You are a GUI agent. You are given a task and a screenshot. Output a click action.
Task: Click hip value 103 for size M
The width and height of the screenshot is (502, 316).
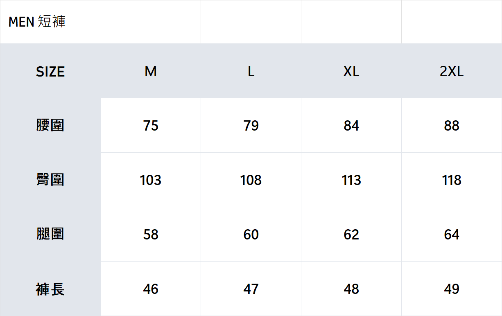151,180
